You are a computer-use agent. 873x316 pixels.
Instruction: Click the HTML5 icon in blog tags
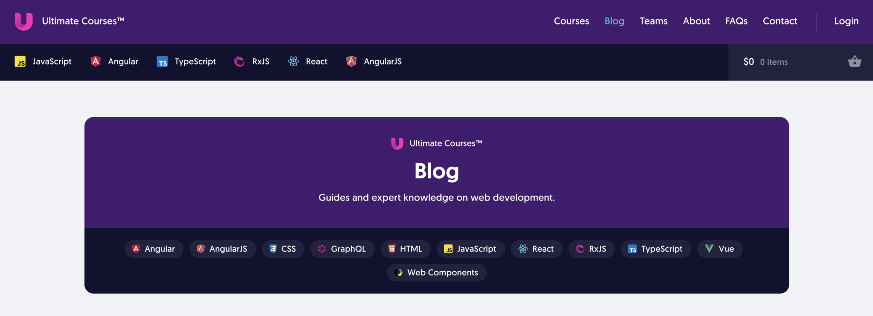pos(392,249)
